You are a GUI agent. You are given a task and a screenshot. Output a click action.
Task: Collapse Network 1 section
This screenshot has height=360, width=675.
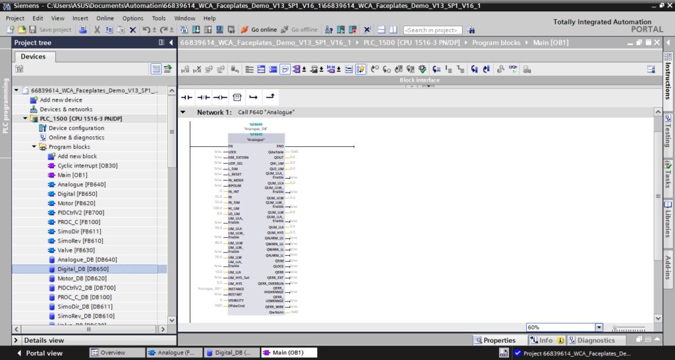pyautogui.click(x=183, y=112)
